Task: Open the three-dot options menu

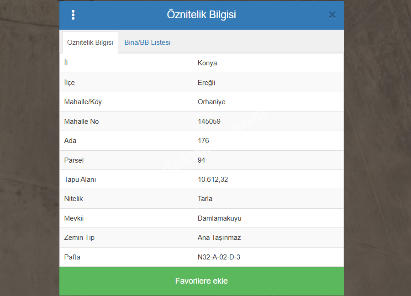Action: tap(73, 15)
